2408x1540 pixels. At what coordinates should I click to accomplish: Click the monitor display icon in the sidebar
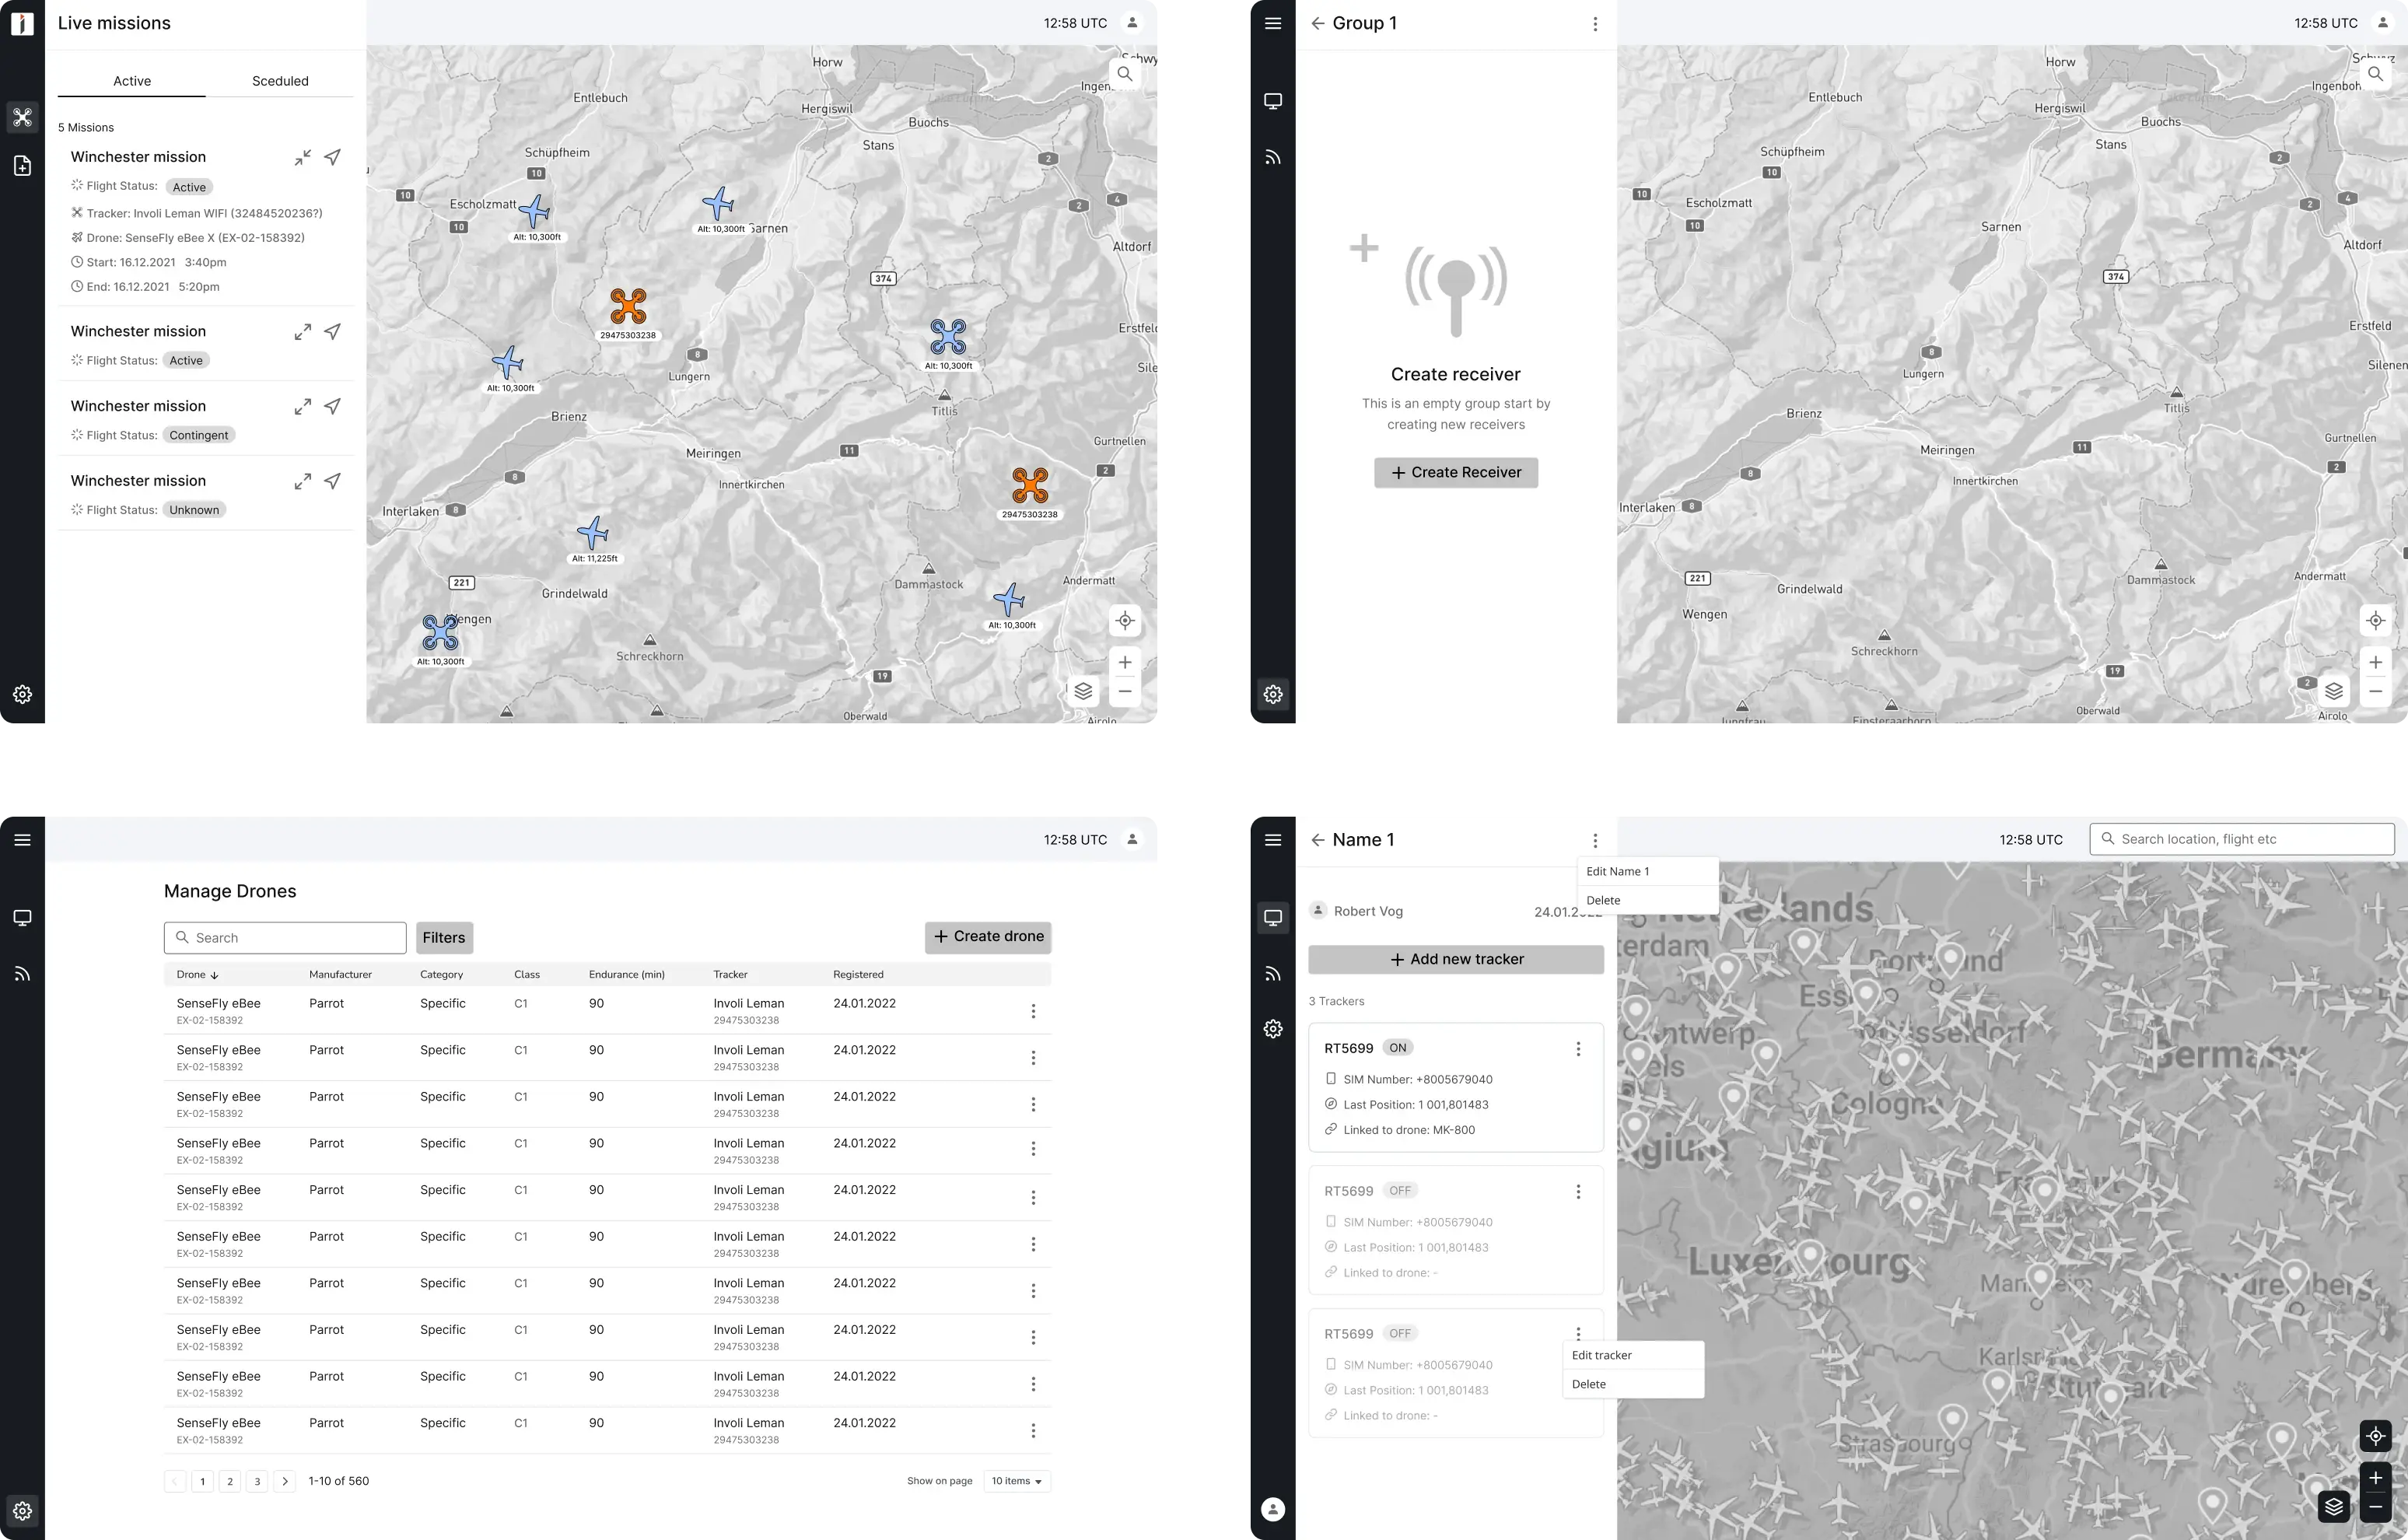pyautogui.click(x=1272, y=100)
